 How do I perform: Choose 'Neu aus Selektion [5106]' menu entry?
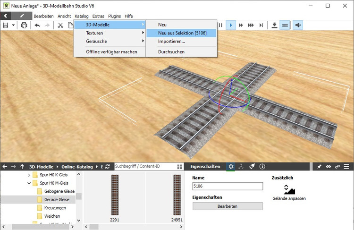coord(180,33)
